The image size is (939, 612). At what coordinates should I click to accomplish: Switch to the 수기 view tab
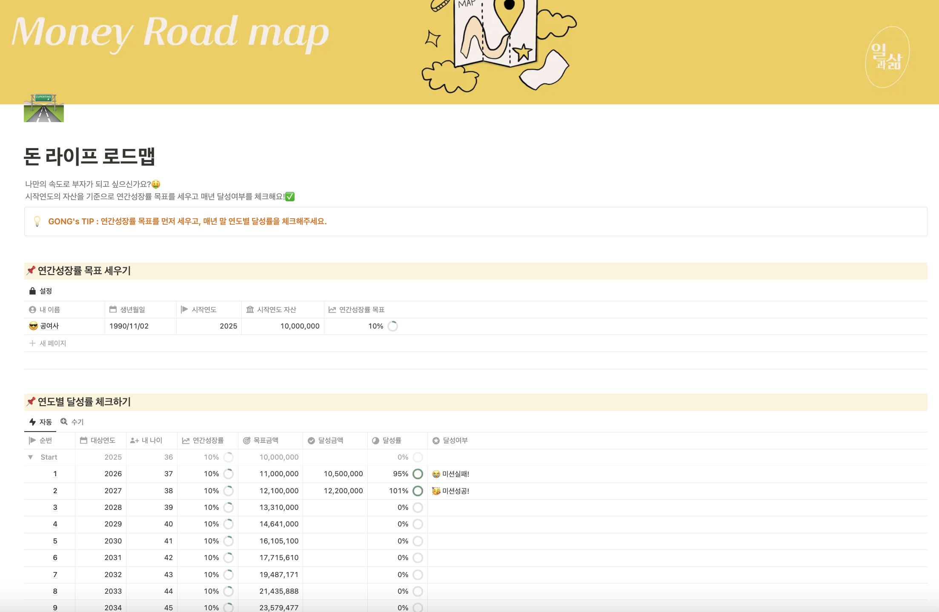pyautogui.click(x=72, y=422)
